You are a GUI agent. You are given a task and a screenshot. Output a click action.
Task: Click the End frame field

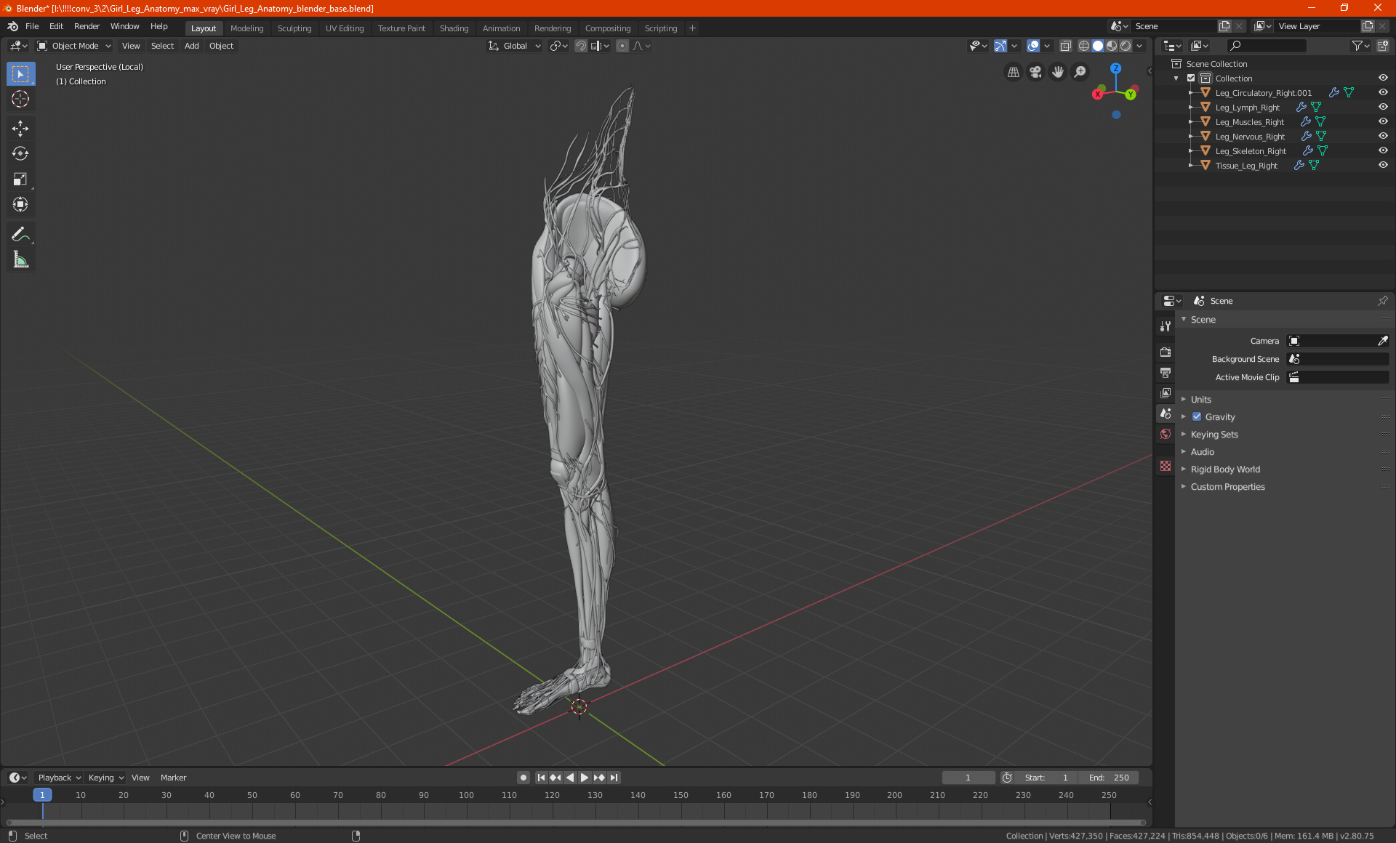pos(1109,778)
